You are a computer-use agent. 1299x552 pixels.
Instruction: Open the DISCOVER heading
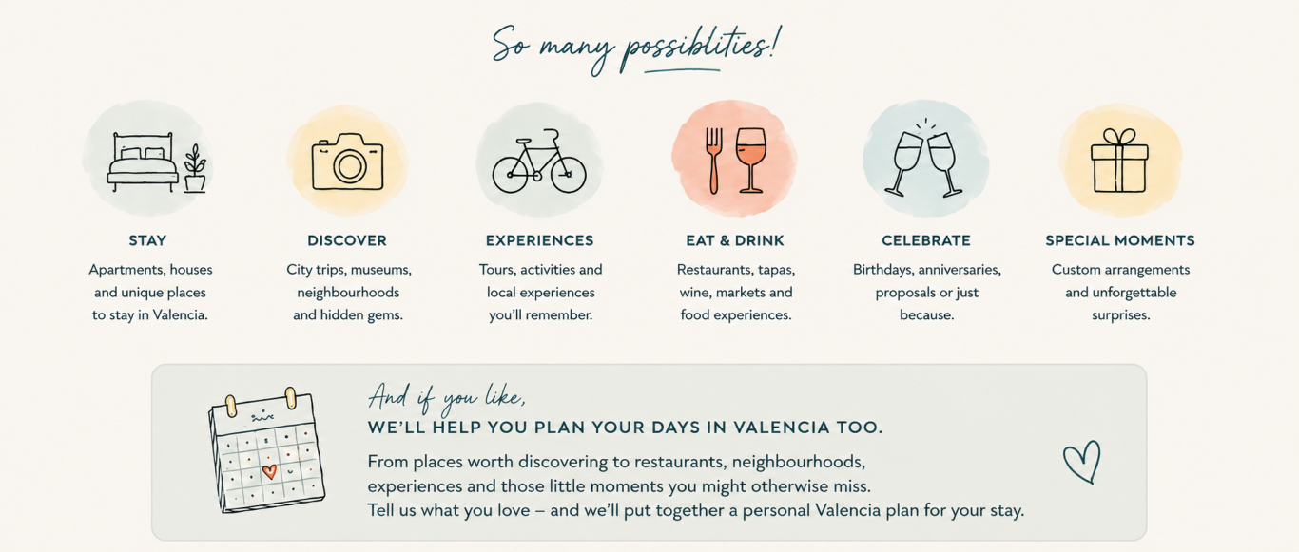click(347, 240)
